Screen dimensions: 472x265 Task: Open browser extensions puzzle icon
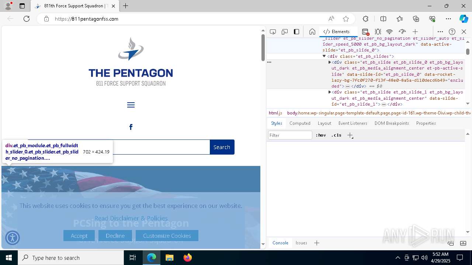(x=365, y=19)
